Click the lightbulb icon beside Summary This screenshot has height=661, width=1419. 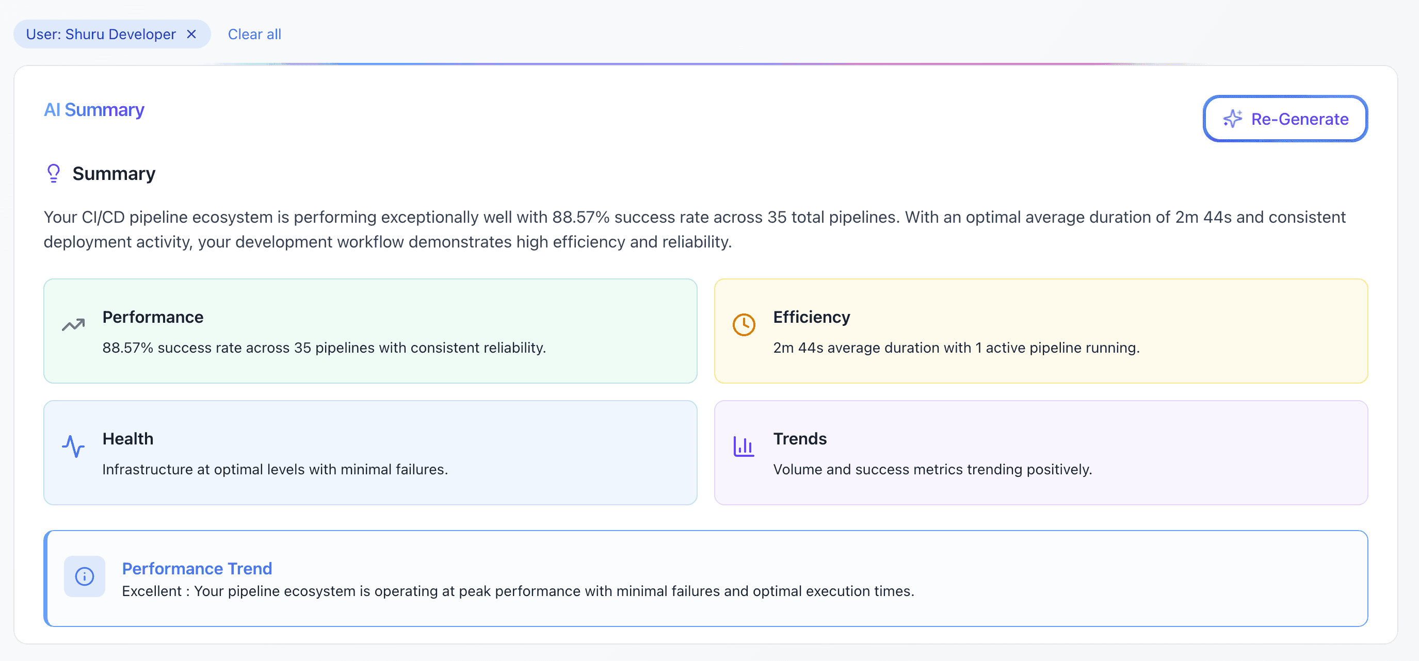coord(54,173)
